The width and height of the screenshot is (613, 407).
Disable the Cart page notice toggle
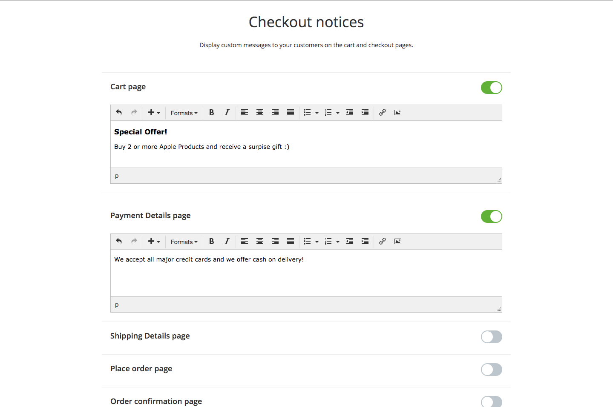click(492, 88)
